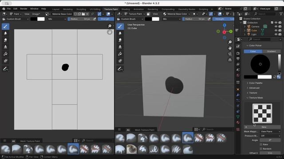Screen dimensions: 284x159
Task: Select Color mode in Color Picker
Action: (x=253, y=51)
